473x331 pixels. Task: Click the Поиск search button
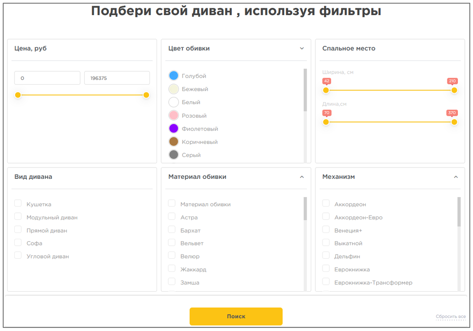236,316
